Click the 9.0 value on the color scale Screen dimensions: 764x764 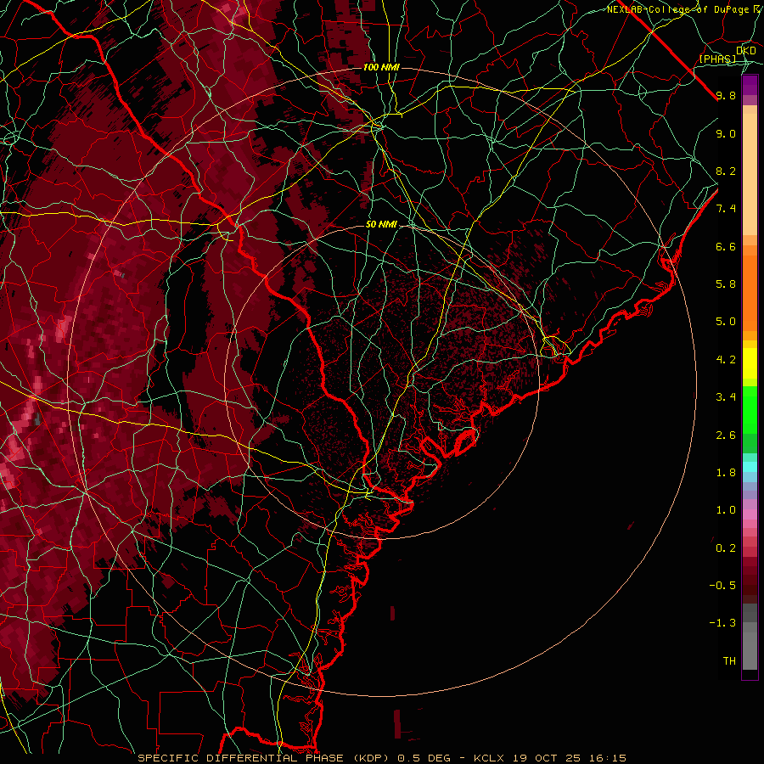click(726, 133)
